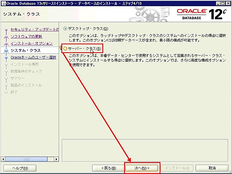Open the Oracleホームのユーザー選択 step link
Screen dimensions: 232x174
tap(33, 57)
